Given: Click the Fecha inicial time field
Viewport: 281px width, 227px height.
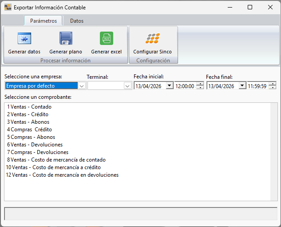Looking at the screenshot, I should (185, 86).
